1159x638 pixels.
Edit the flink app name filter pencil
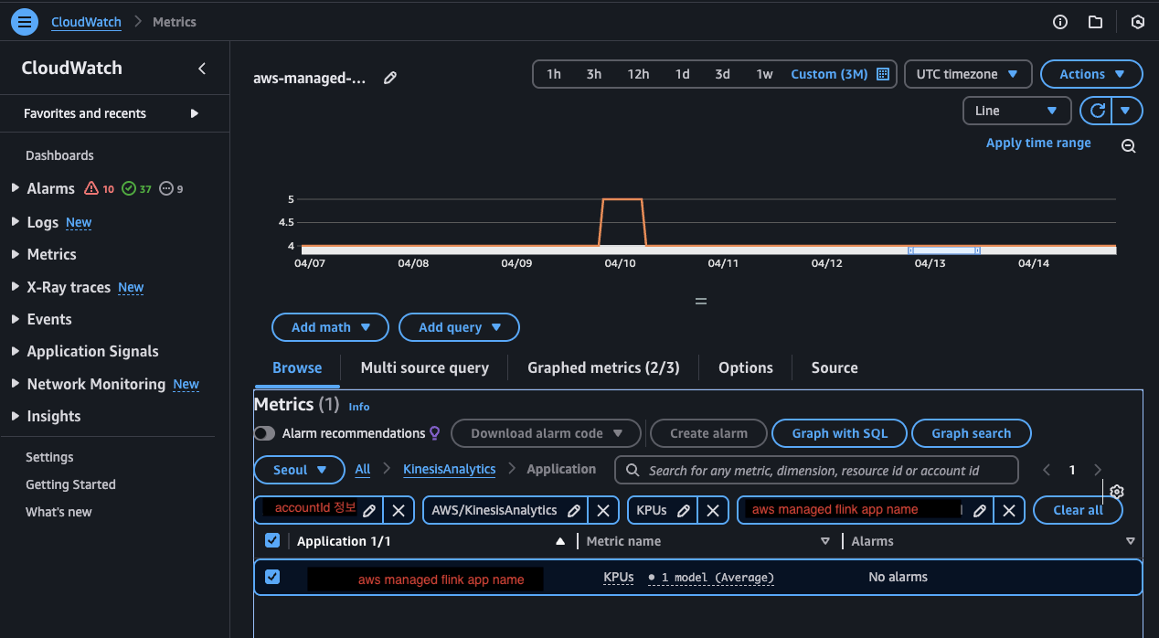coord(980,510)
